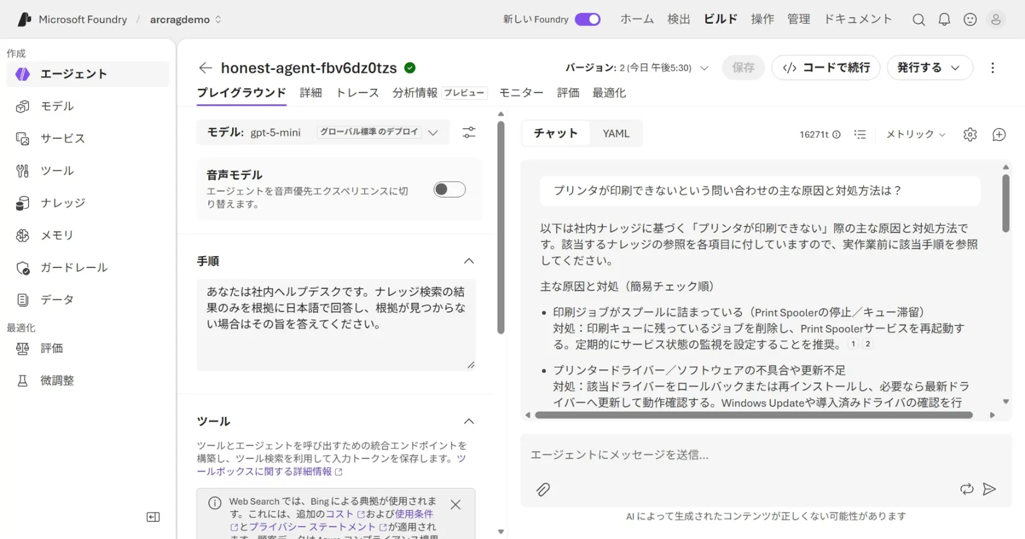Switch to 管理 in top navigation
This screenshot has width=1025, height=539.
click(x=798, y=19)
